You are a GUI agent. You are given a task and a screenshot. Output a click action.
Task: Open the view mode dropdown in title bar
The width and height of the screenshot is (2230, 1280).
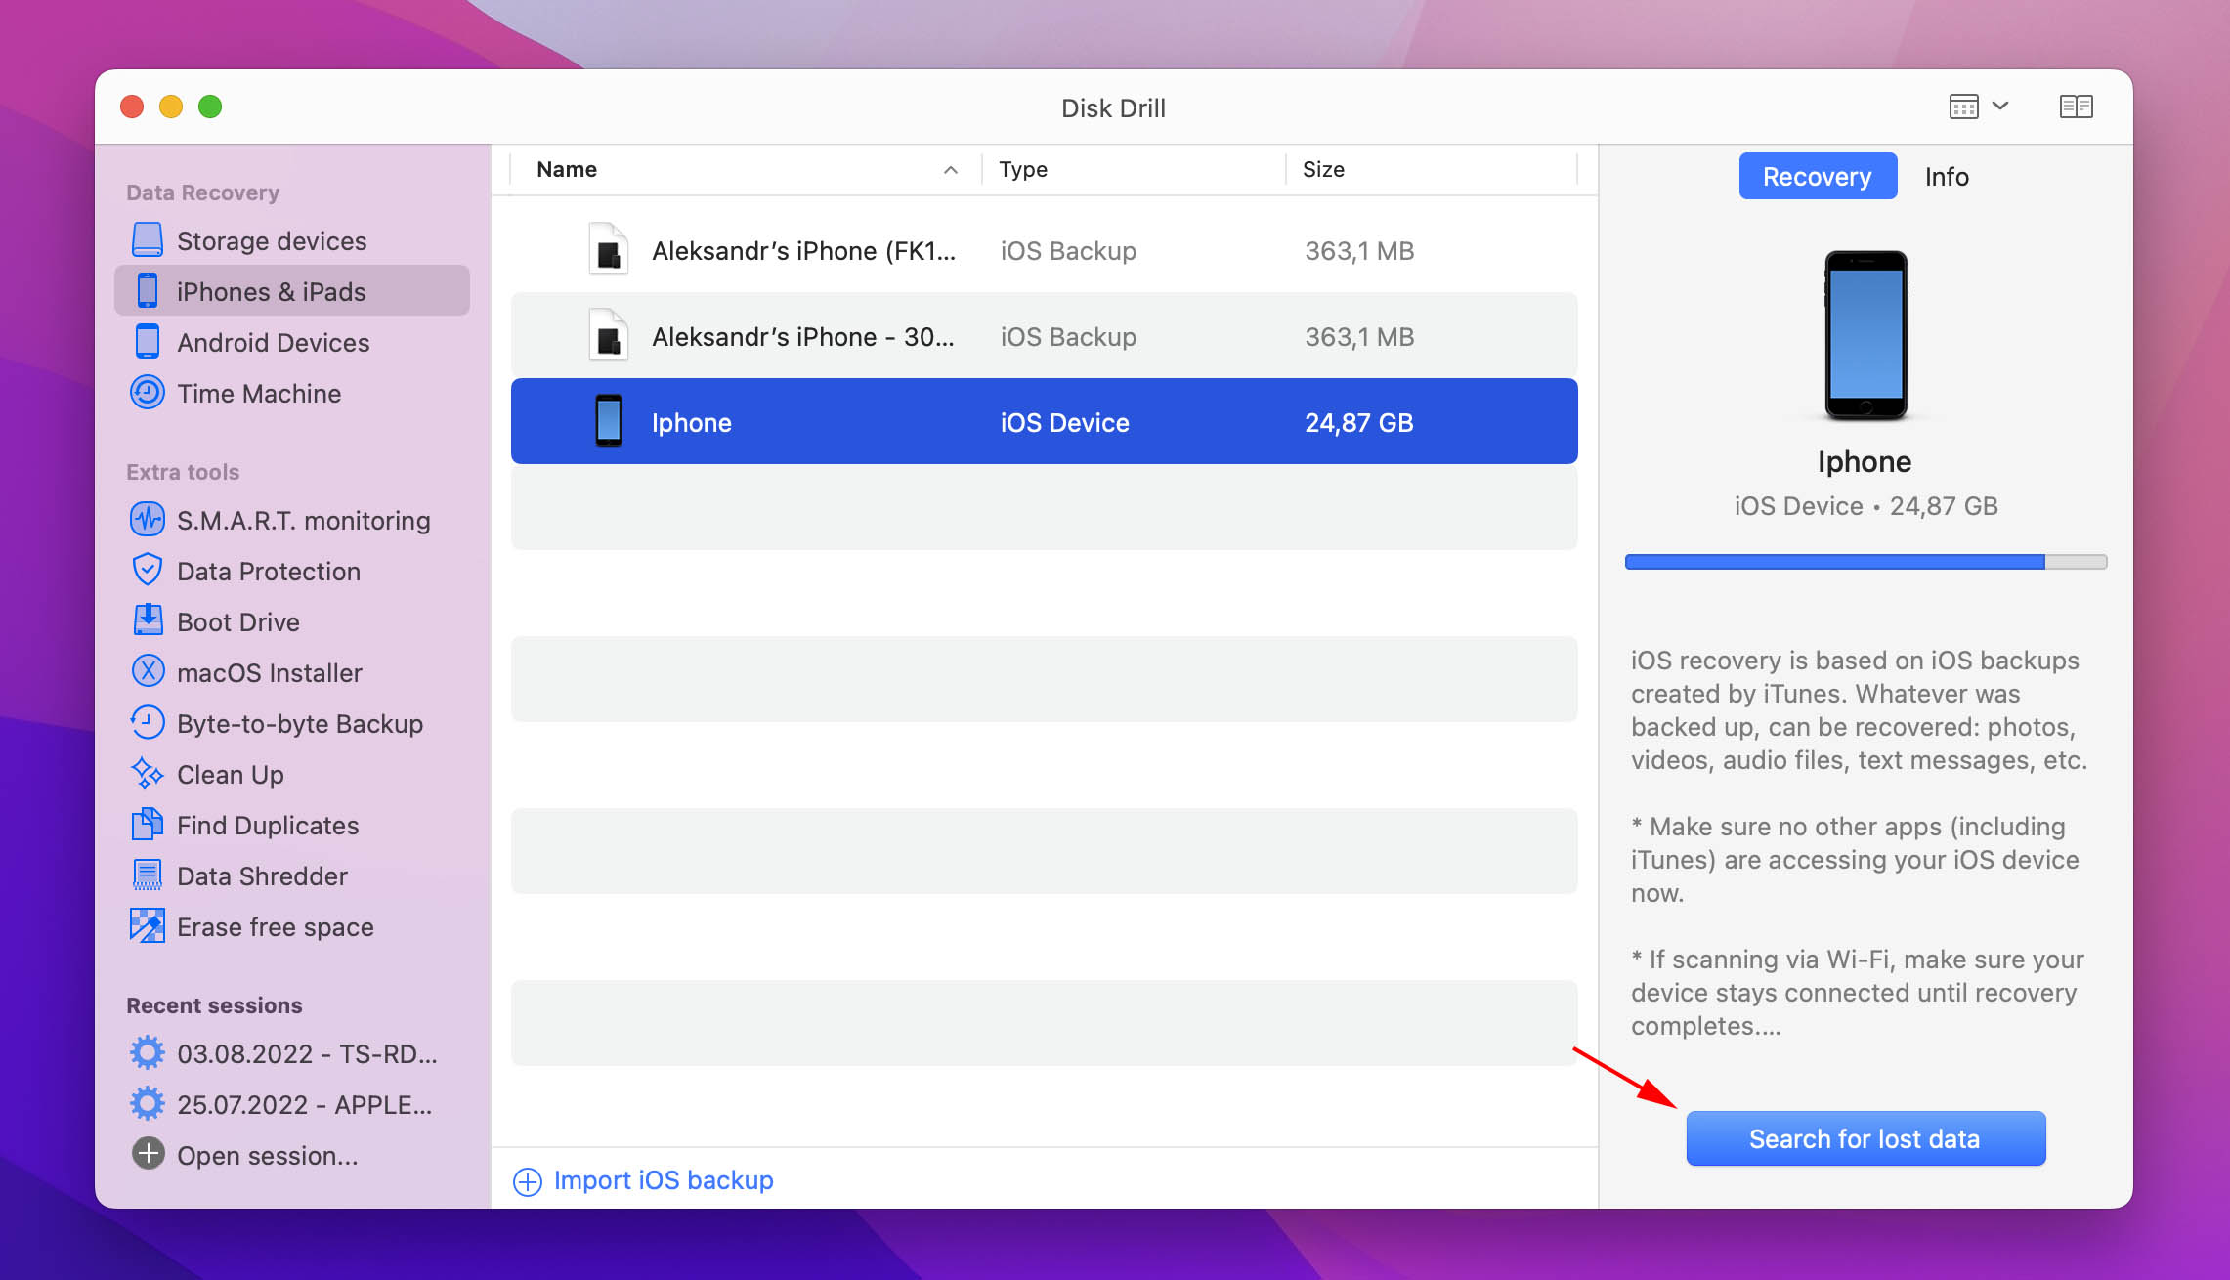coord(1978,107)
